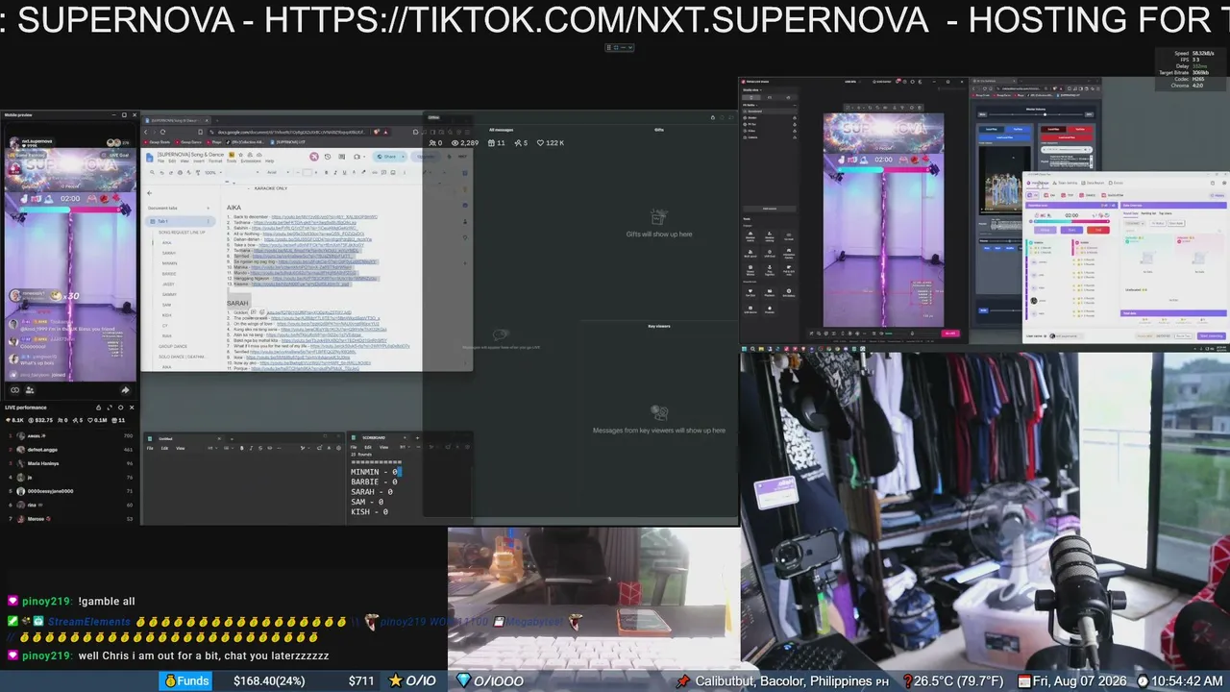
Task: Click the font size field in Docs
Action: click(x=306, y=173)
